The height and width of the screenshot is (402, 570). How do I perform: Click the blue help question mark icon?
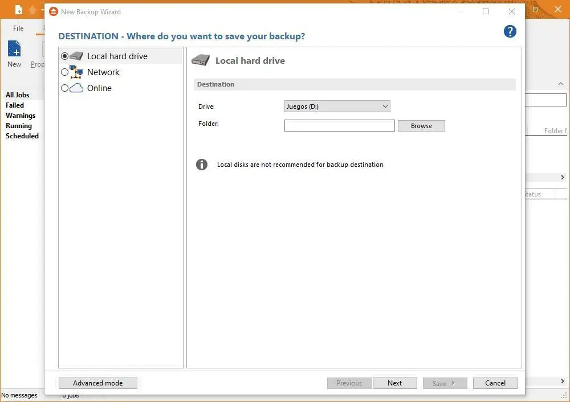510,31
